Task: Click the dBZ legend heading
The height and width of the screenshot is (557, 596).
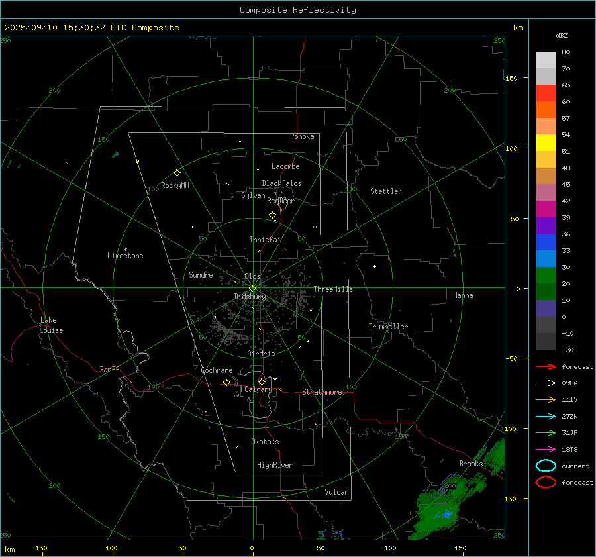Action: 562,35
